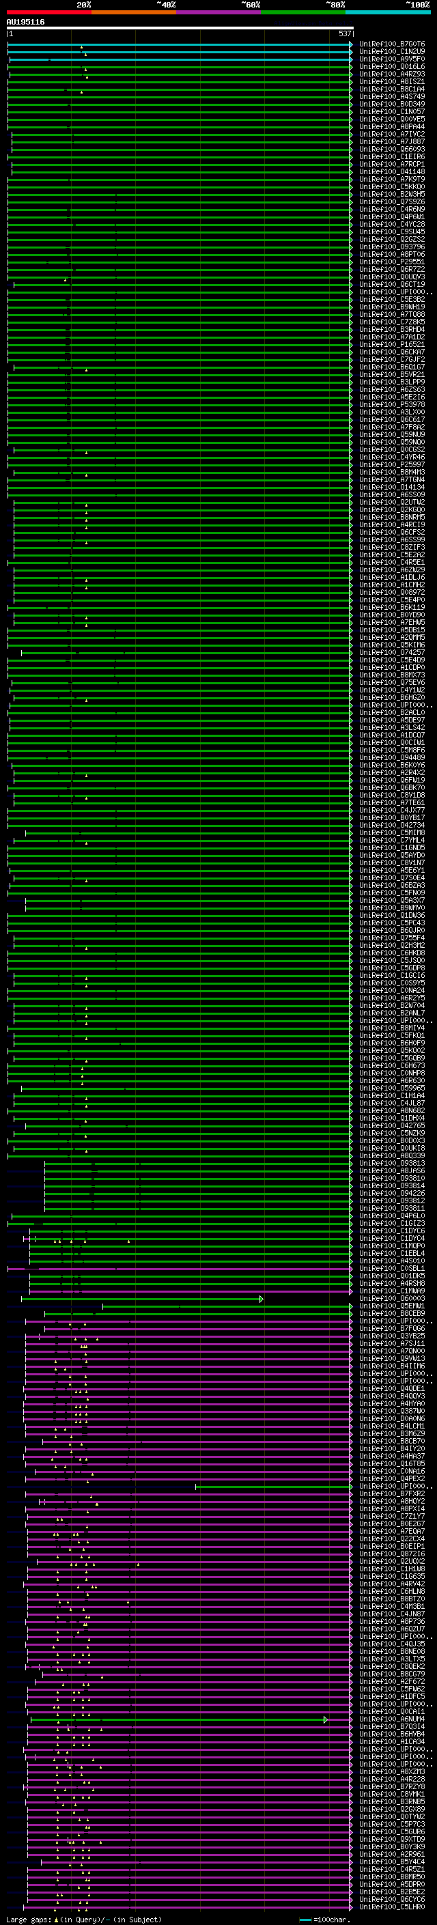The height and width of the screenshot is (1925, 437).
Task: Click label UniRef100_C8VMK1
Action: tap(392, 1793)
